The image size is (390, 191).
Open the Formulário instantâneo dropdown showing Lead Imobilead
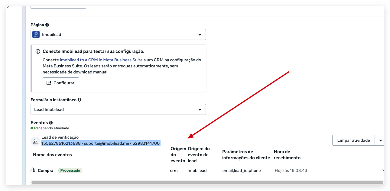point(118,109)
